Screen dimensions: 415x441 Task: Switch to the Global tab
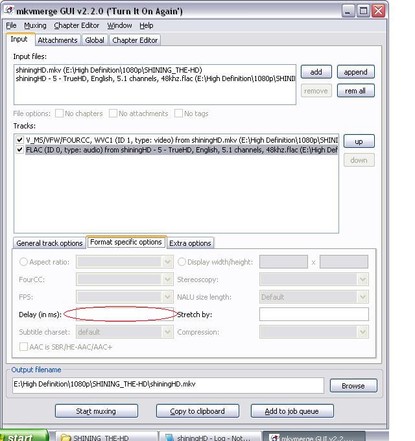(x=95, y=40)
